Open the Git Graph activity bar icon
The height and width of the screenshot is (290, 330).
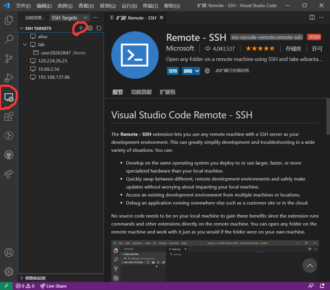tap(9, 136)
